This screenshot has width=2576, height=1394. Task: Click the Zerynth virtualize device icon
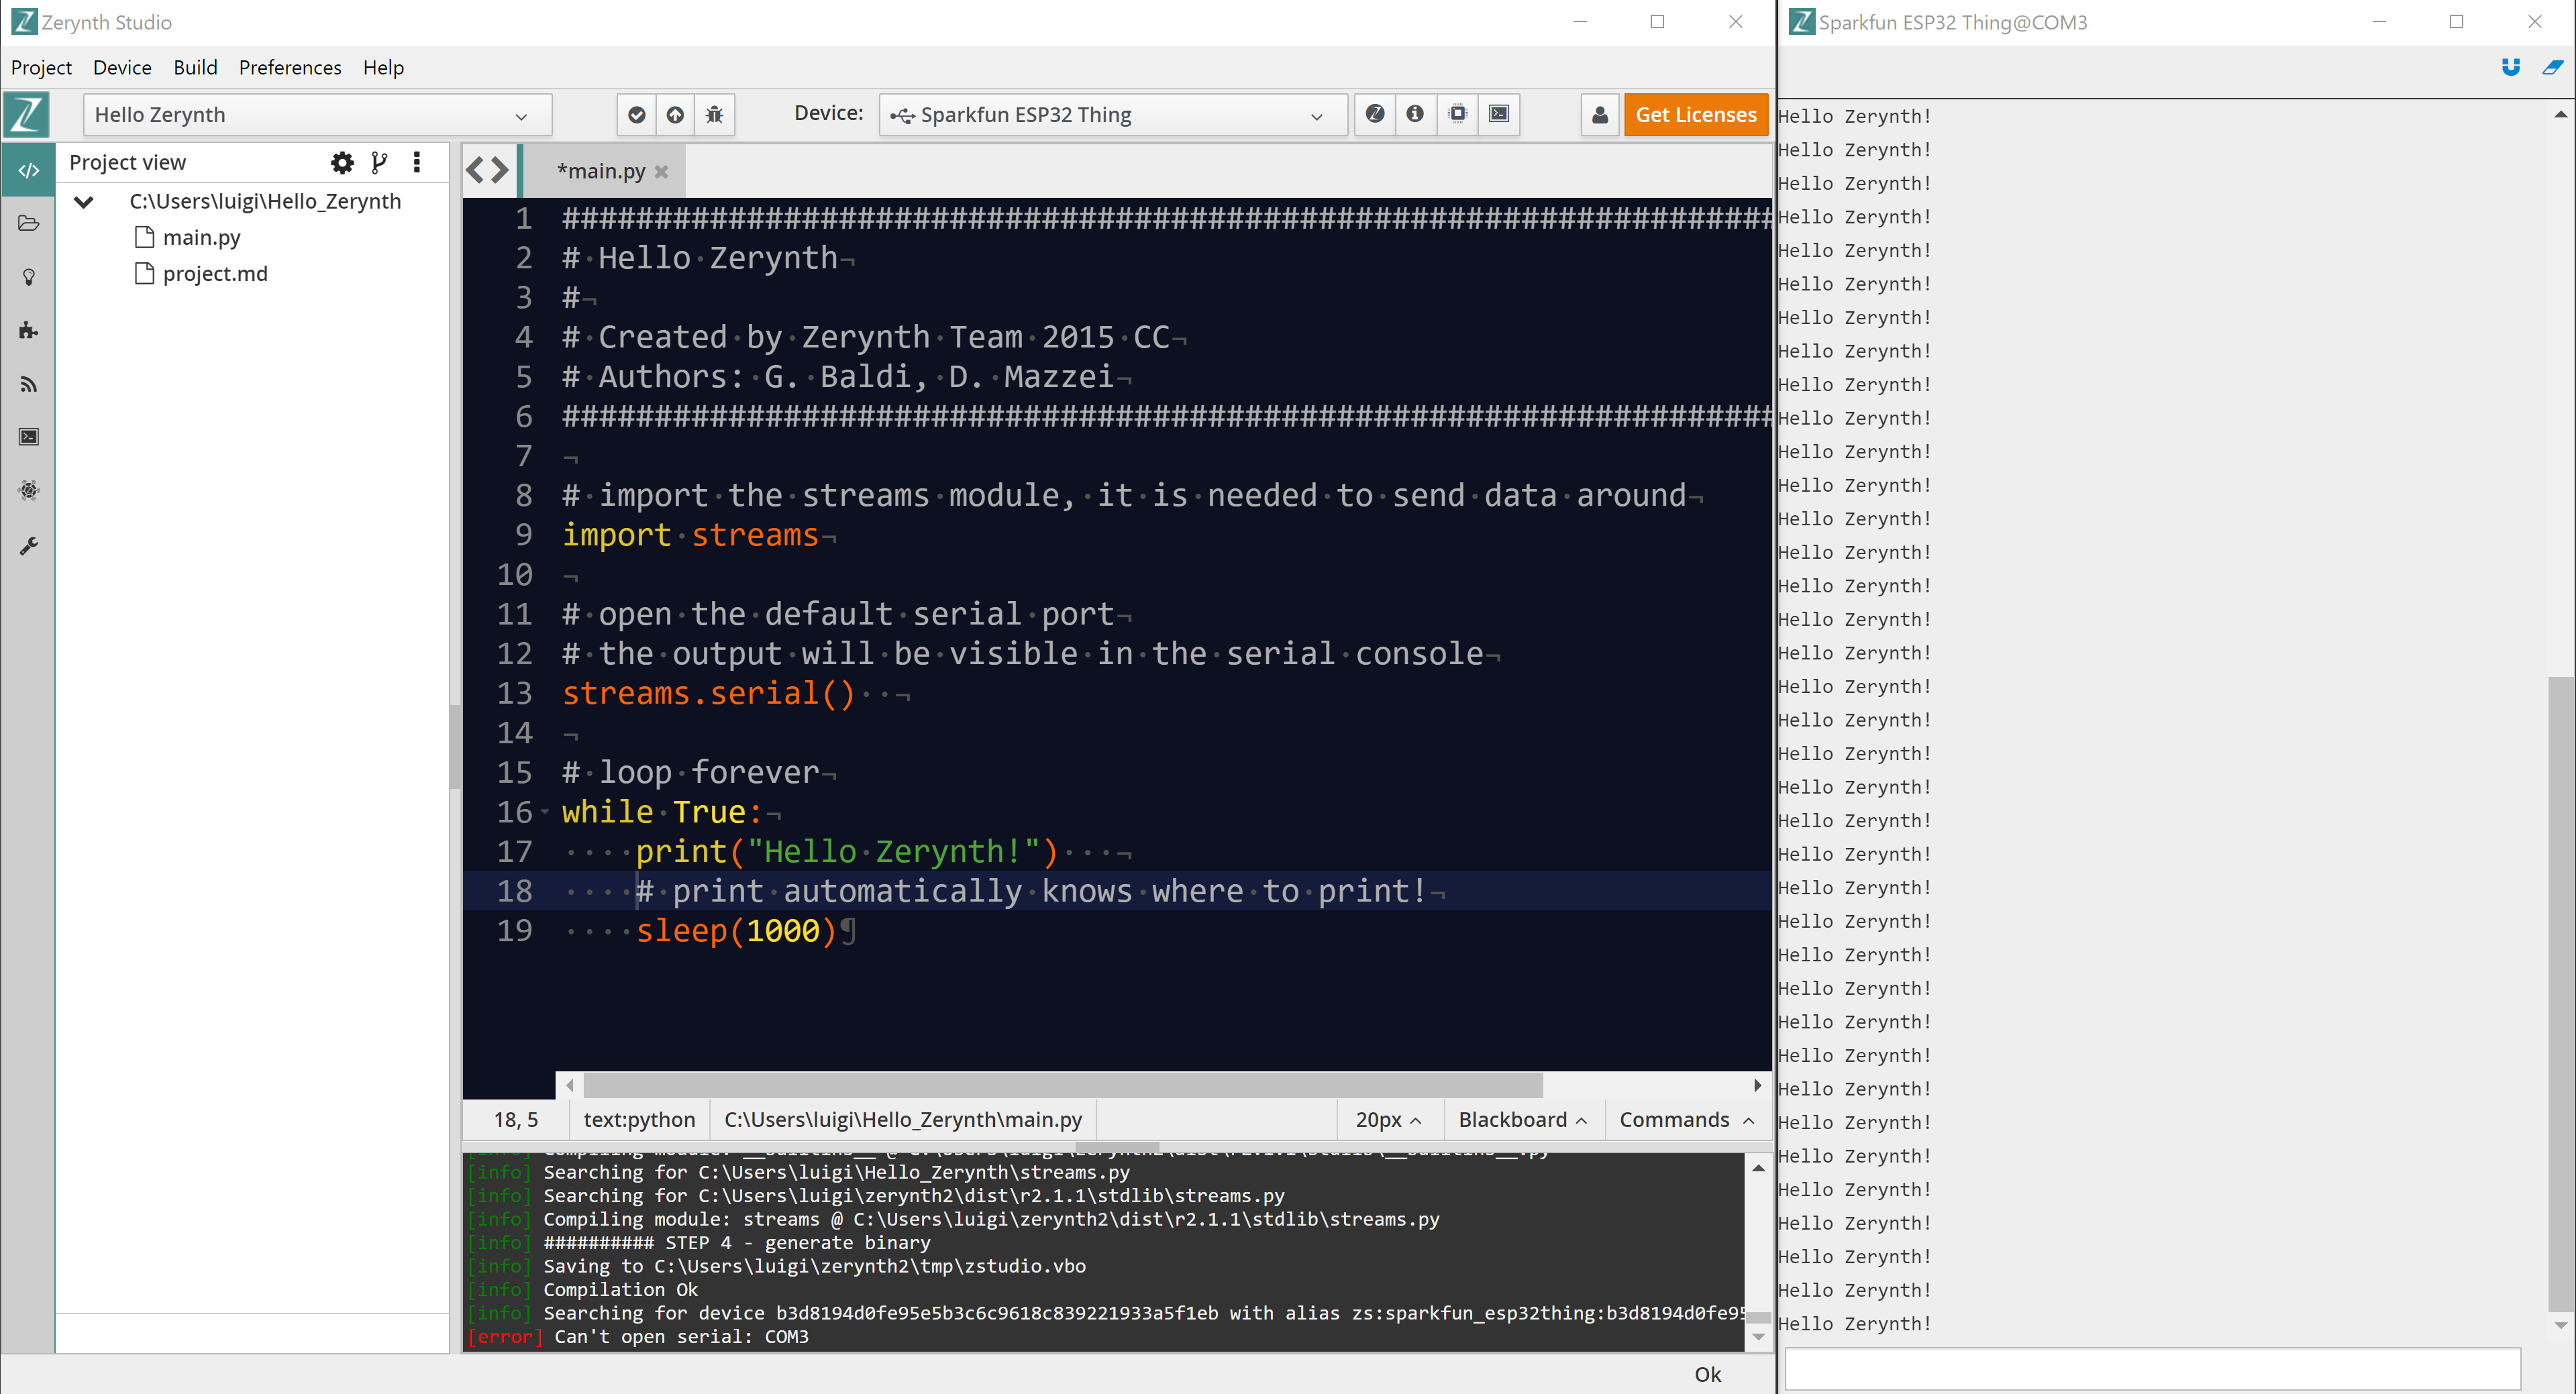point(1375,114)
